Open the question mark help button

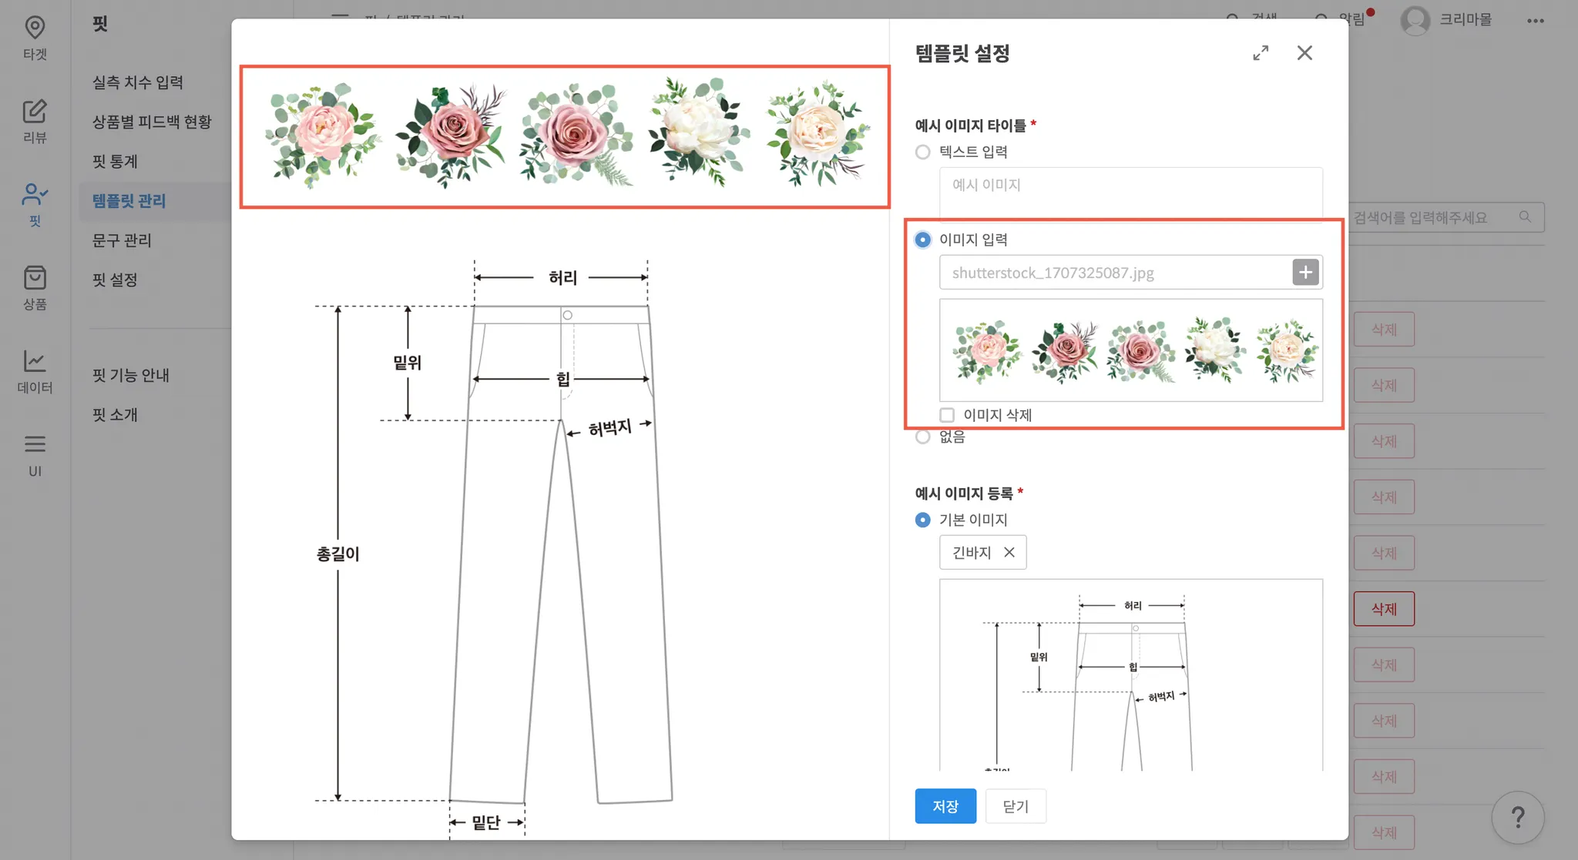(1517, 817)
